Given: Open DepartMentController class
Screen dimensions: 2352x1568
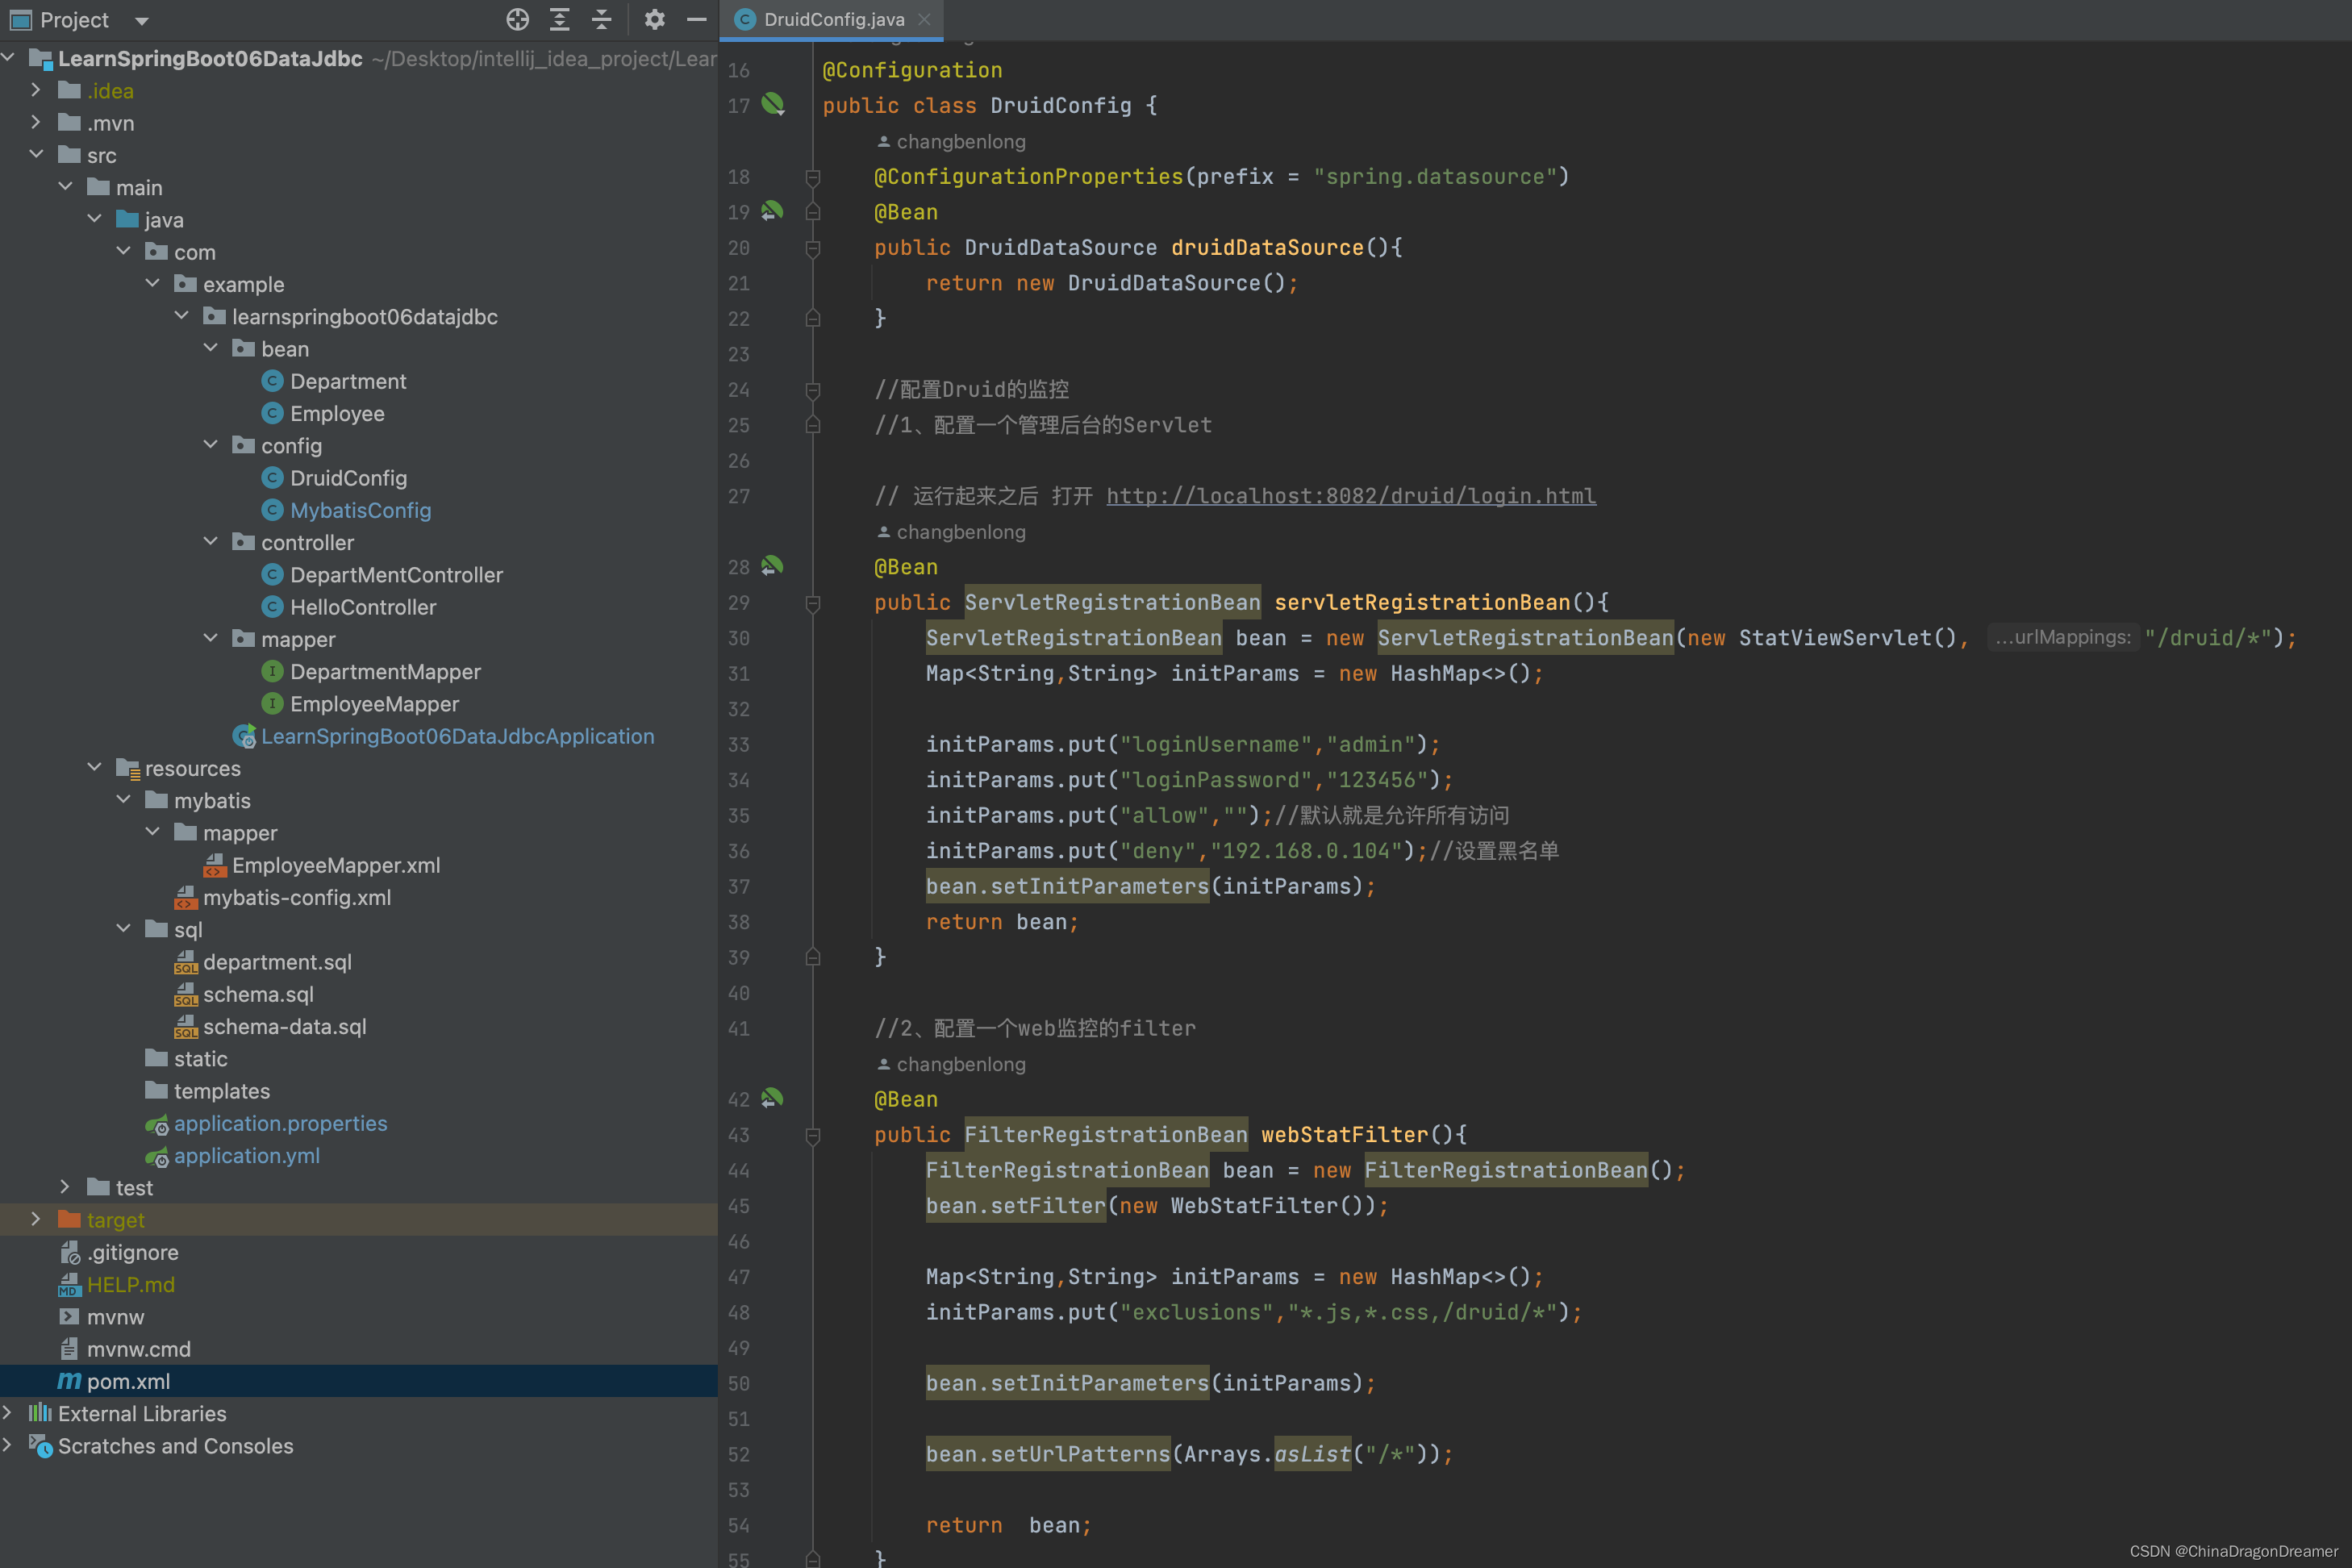Looking at the screenshot, I should (395, 575).
